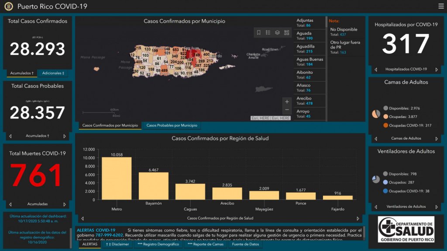Screen dimensions: 447x251
Task: Go to next Hospitalizados COVID-19 panel
Action: click(x=437, y=69)
